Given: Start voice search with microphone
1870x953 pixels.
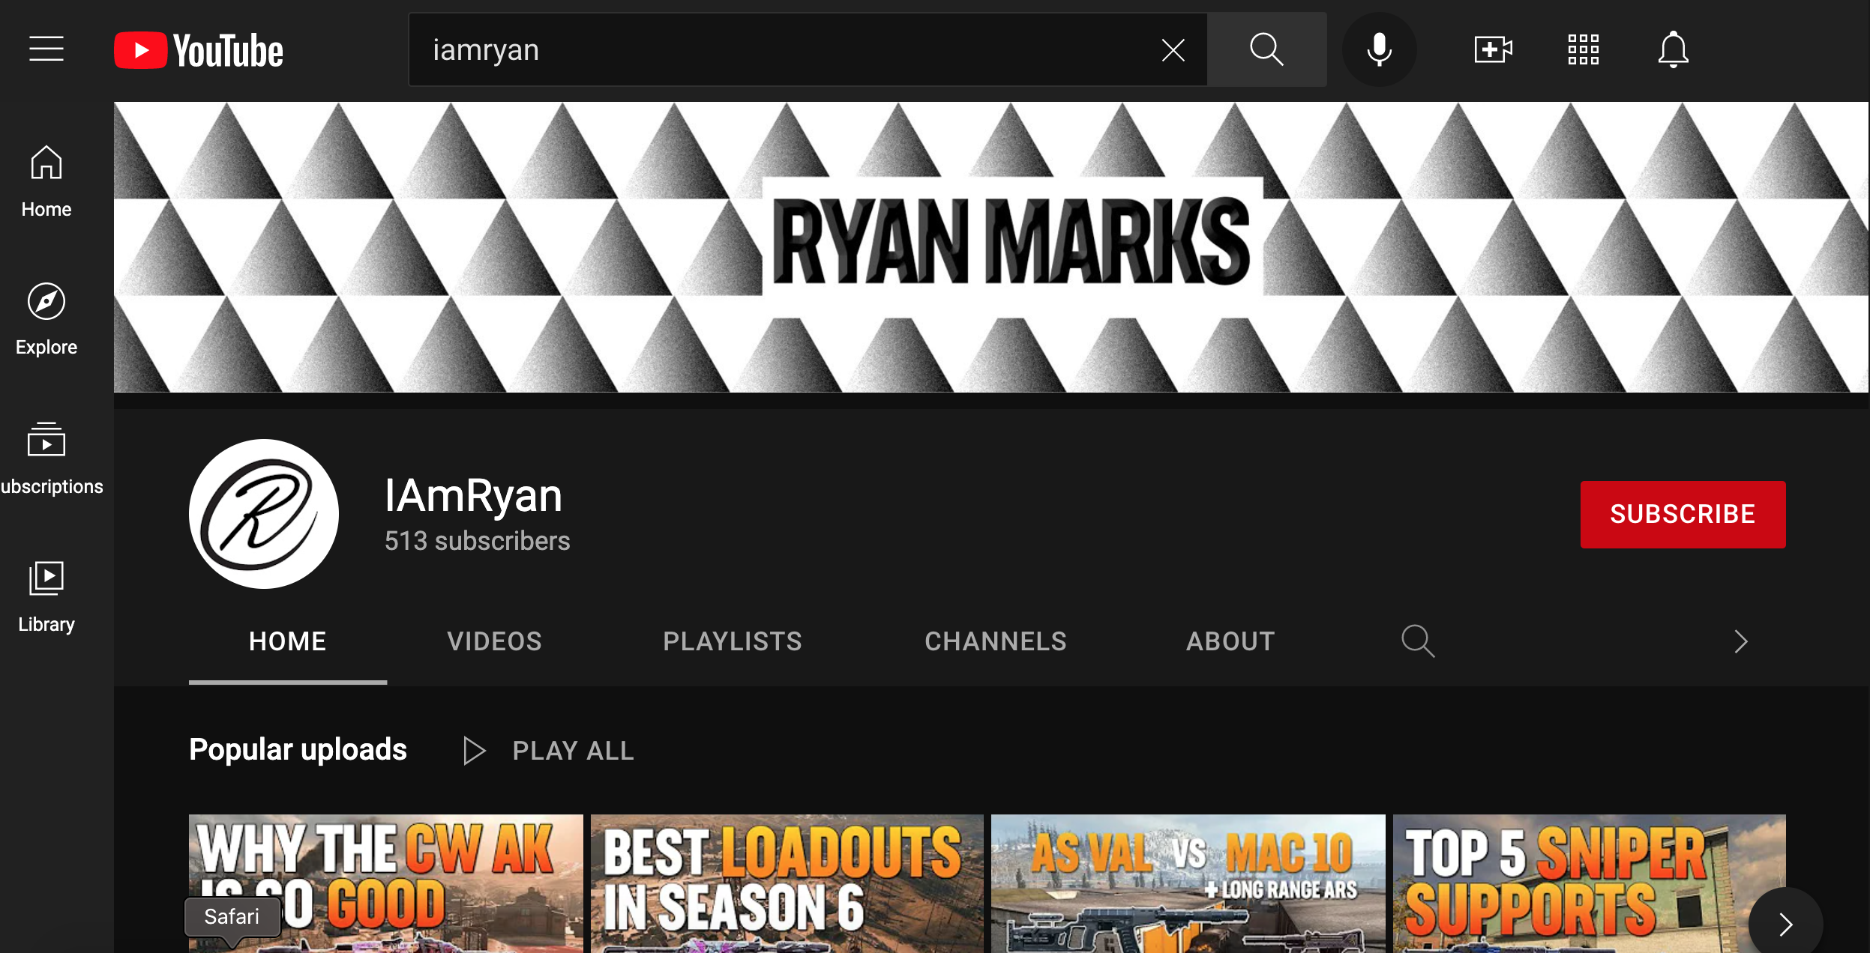Looking at the screenshot, I should [x=1379, y=50].
